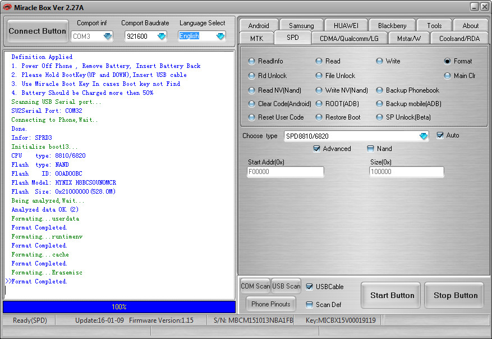
Task: Click the Connect Button
Action: coord(38,31)
